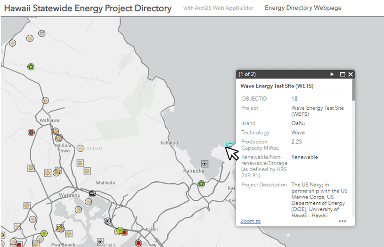Select the solar circle marker directly below the train marker
The image size is (384, 247).
click(x=89, y=202)
